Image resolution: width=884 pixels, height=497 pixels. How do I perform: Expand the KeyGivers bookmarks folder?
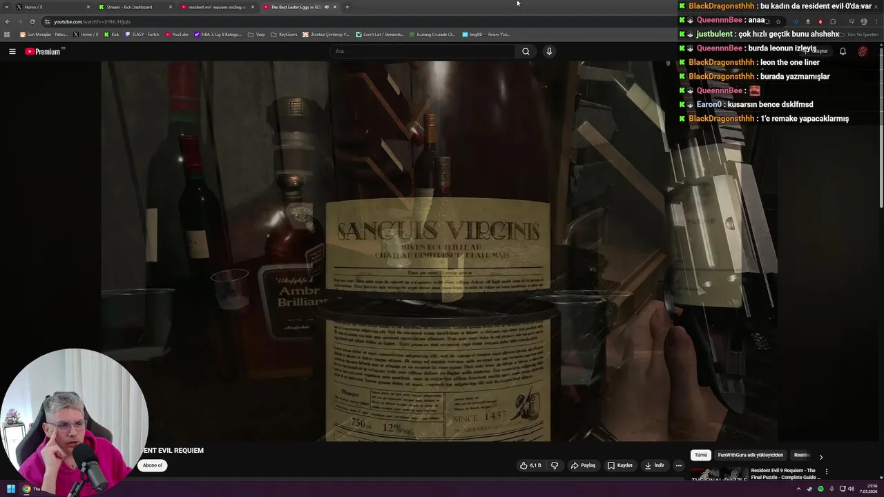point(284,34)
